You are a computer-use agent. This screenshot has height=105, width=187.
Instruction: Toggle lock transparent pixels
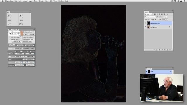point(149,20)
